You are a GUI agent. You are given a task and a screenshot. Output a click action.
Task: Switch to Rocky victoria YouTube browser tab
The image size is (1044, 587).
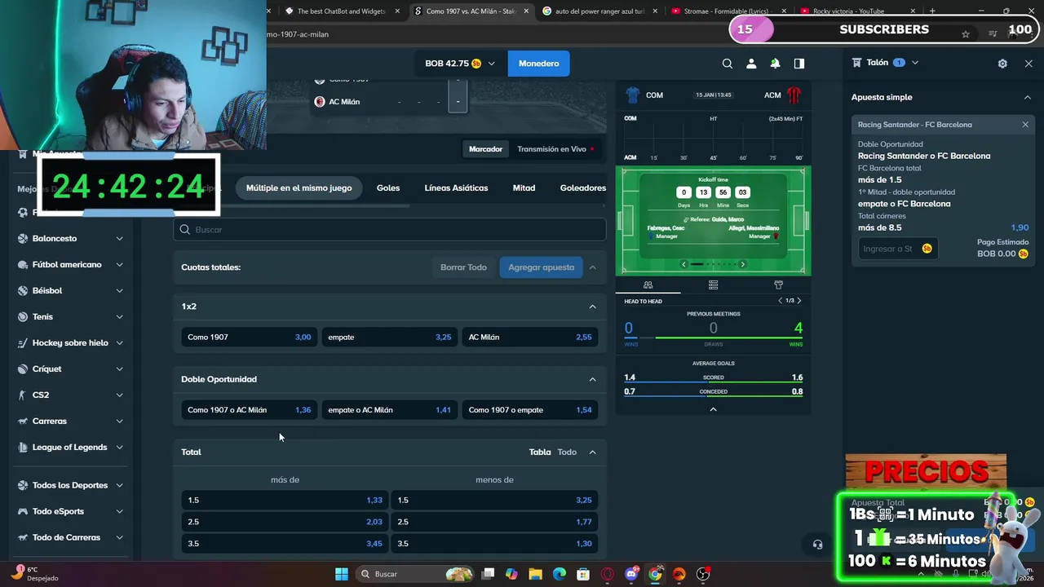[856, 11]
